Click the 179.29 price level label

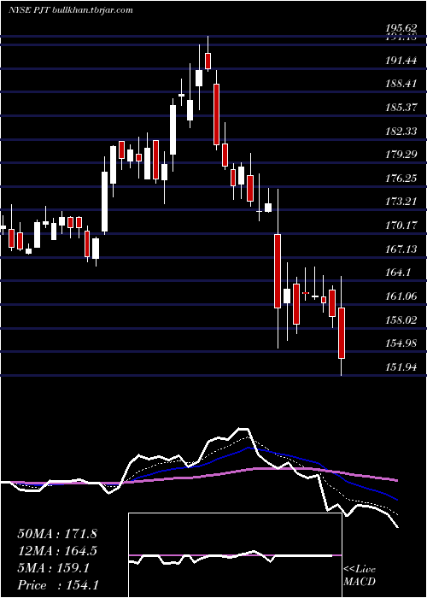pos(401,155)
